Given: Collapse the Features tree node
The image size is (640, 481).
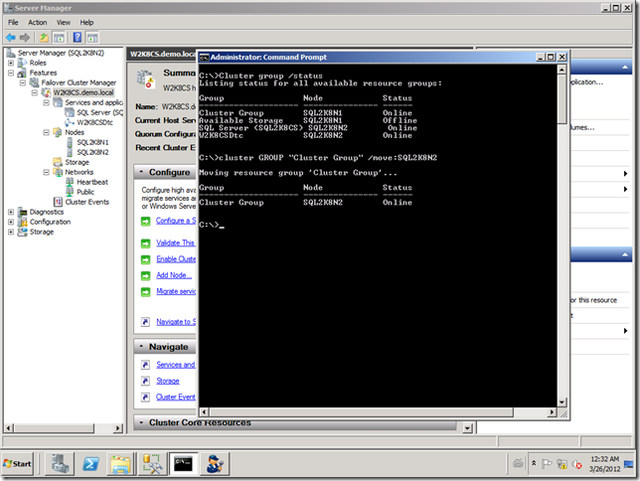Looking at the screenshot, I should [x=11, y=73].
